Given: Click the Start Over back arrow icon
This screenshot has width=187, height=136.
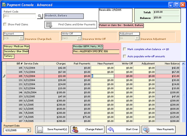Looking at the screenshot, I should point(111,129).
